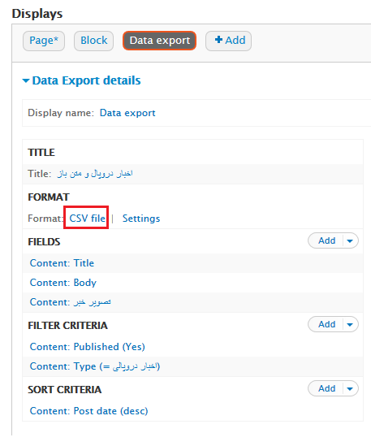Open the SORT CRITERIA dropdown arrow

point(350,389)
